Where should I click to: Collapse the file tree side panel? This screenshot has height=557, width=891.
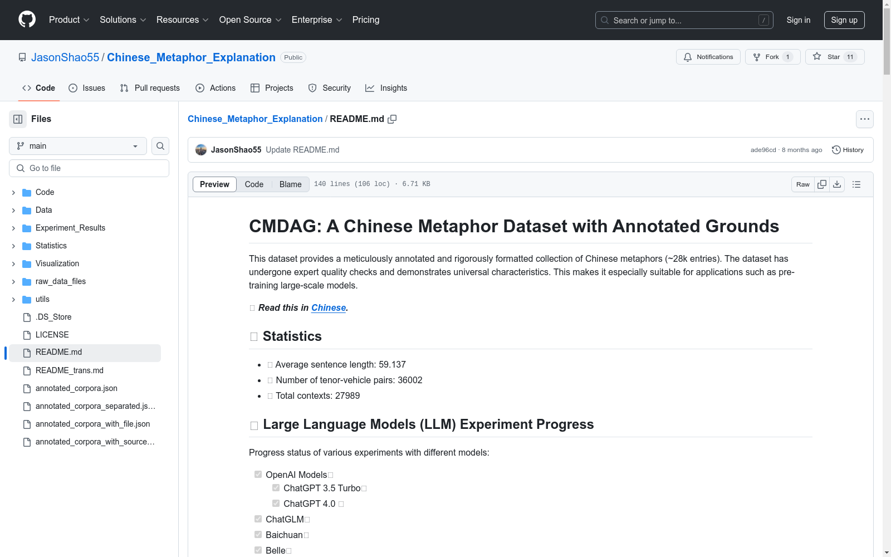click(18, 119)
